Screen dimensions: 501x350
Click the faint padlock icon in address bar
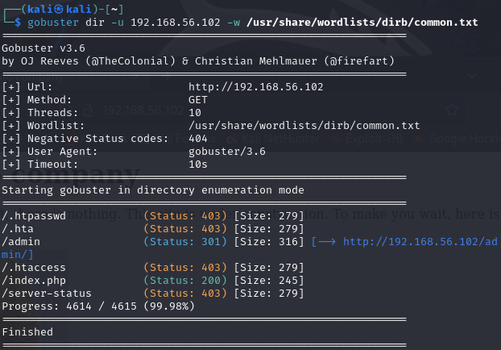[x=88, y=110]
